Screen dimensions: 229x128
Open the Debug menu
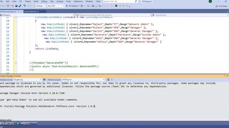point(44,1)
